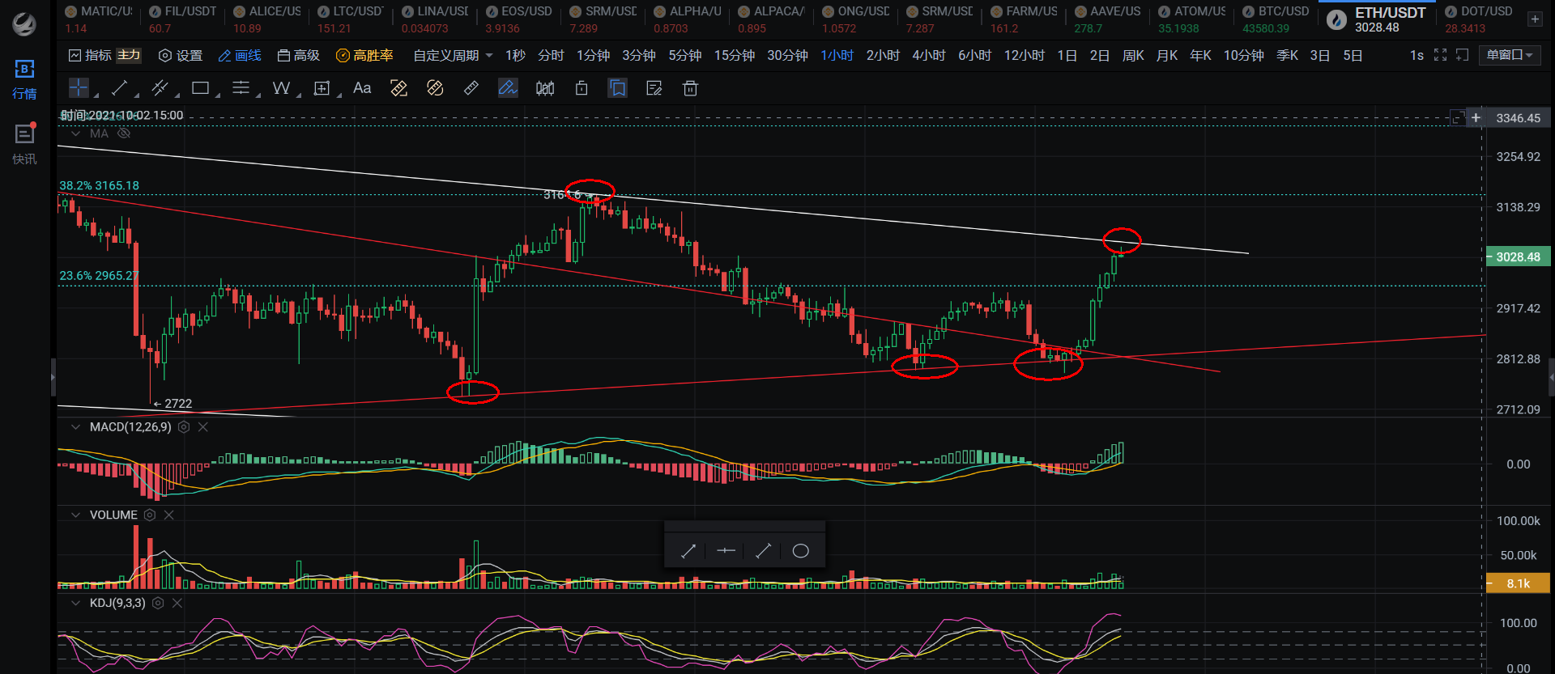Open the 设置 settings button
The width and height of the screenshot is (1555, 674).
[181, 55]
